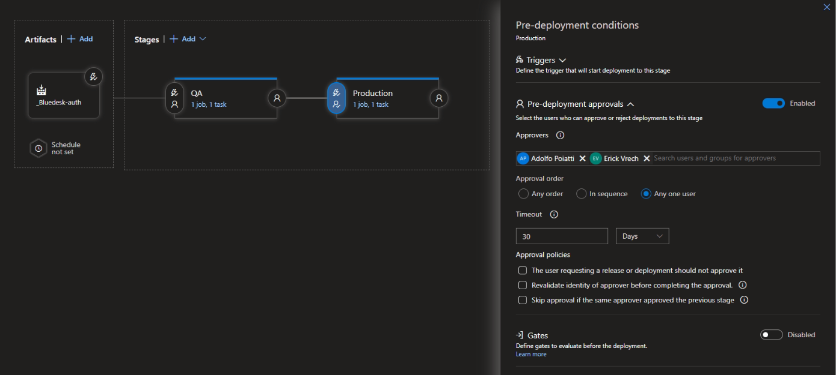Open Production stage pre-deployment conditions

[336, 98]
